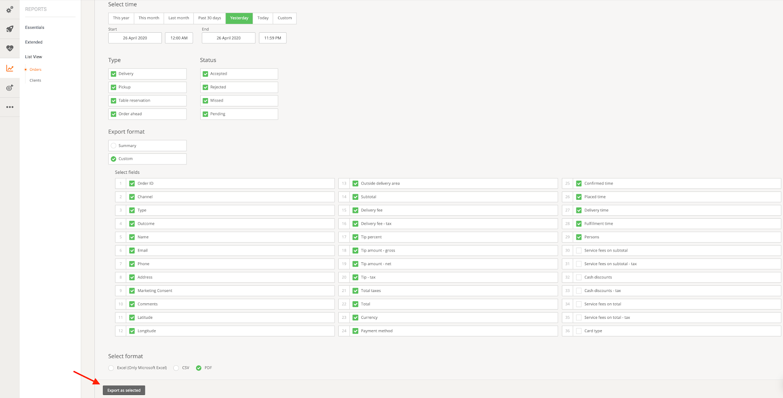Toggle the Channel field
The image size is (783, 398).
132,197
